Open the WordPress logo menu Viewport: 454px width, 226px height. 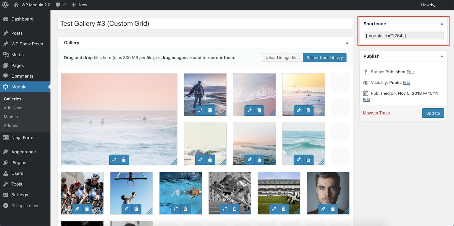coord(5,5)
